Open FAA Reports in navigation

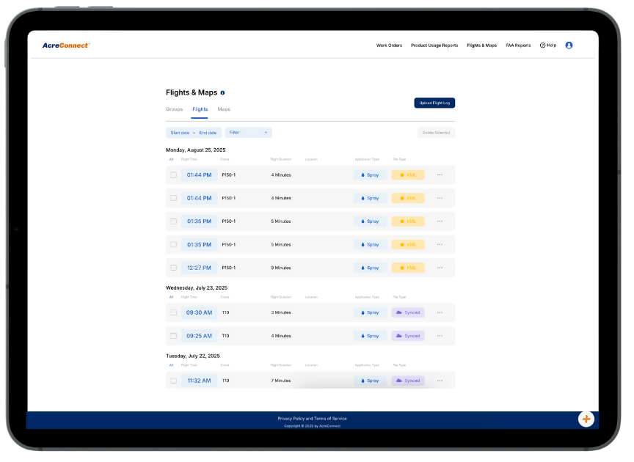pos(518,45)
